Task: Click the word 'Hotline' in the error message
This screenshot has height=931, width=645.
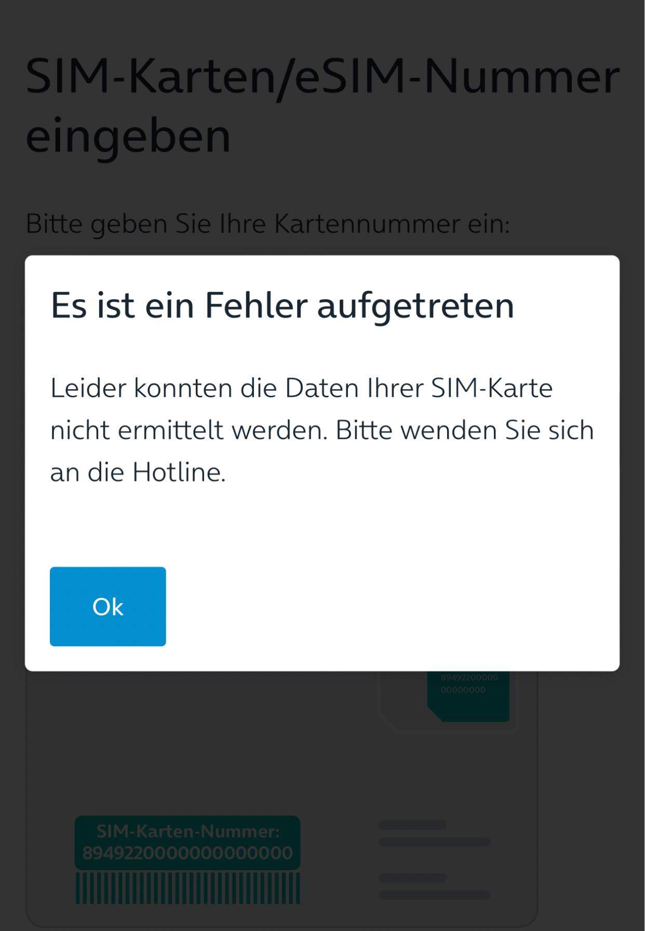Action: point(177,472)
